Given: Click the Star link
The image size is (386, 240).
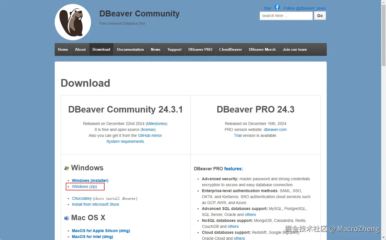Looking at the screenshot, I should (267, 8).
